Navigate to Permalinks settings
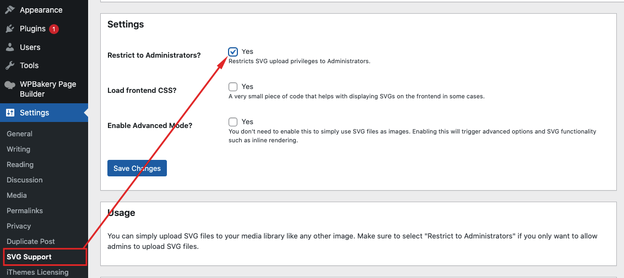Screen dimensions: 624x278 [x=25, y=210]
